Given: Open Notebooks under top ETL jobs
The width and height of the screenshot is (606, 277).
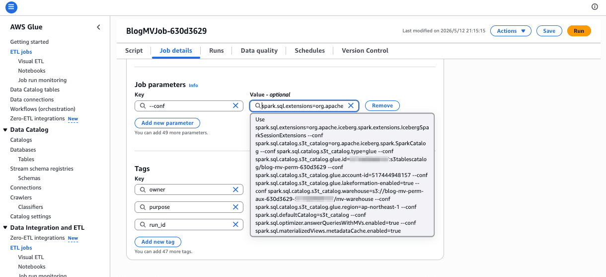Looking at the screenshot, I should 32,71.
